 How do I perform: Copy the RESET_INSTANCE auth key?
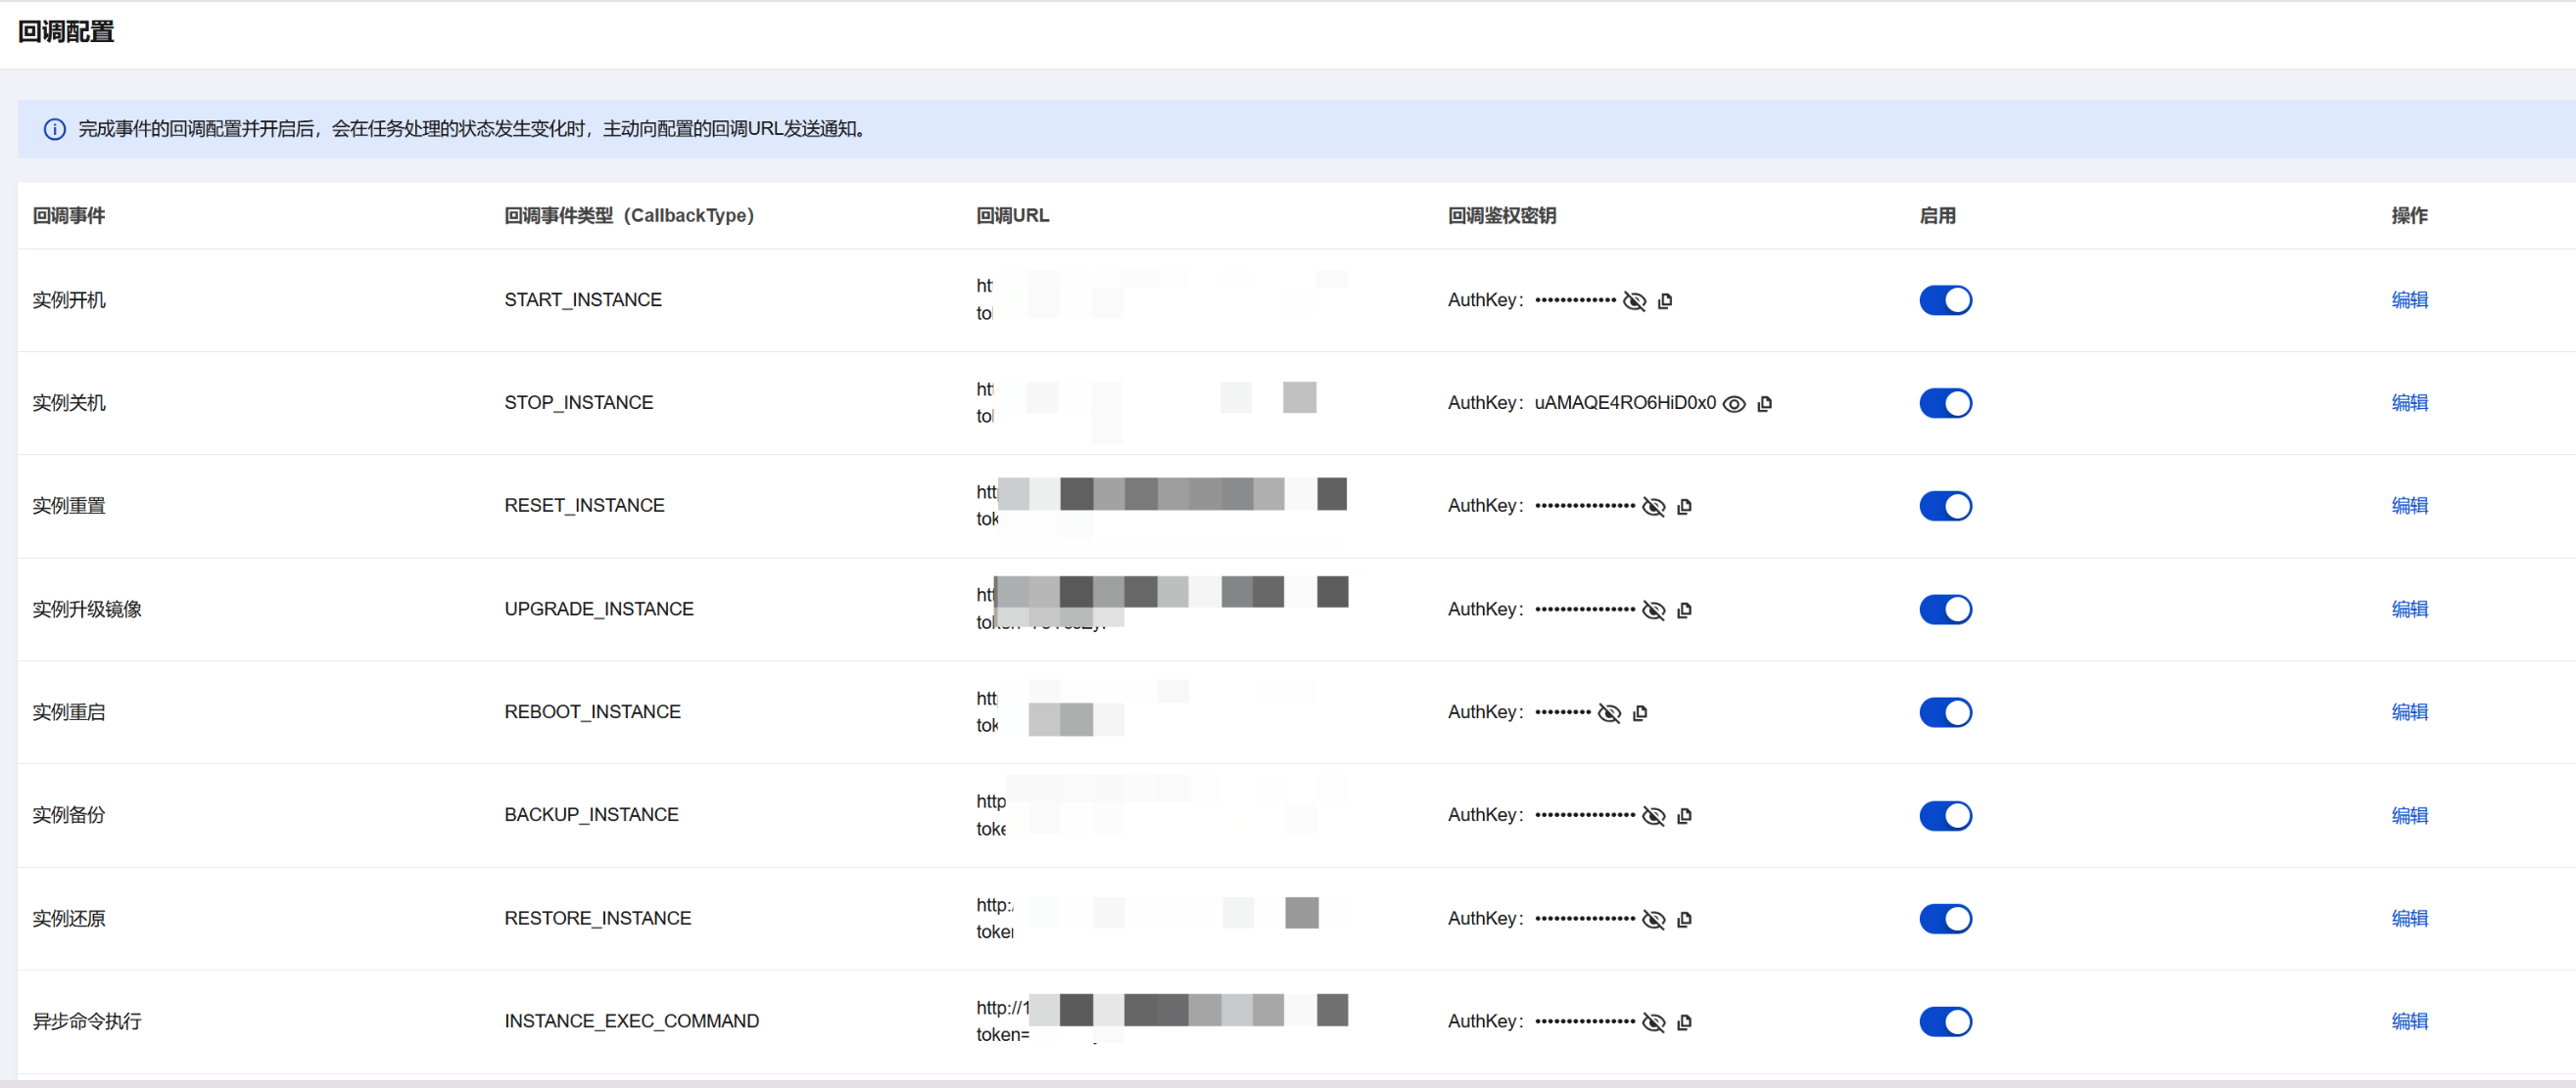[x=1684, y=507]
